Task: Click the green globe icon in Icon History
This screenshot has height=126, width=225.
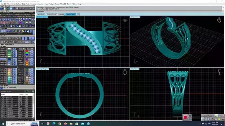Action: pos(8,9)
